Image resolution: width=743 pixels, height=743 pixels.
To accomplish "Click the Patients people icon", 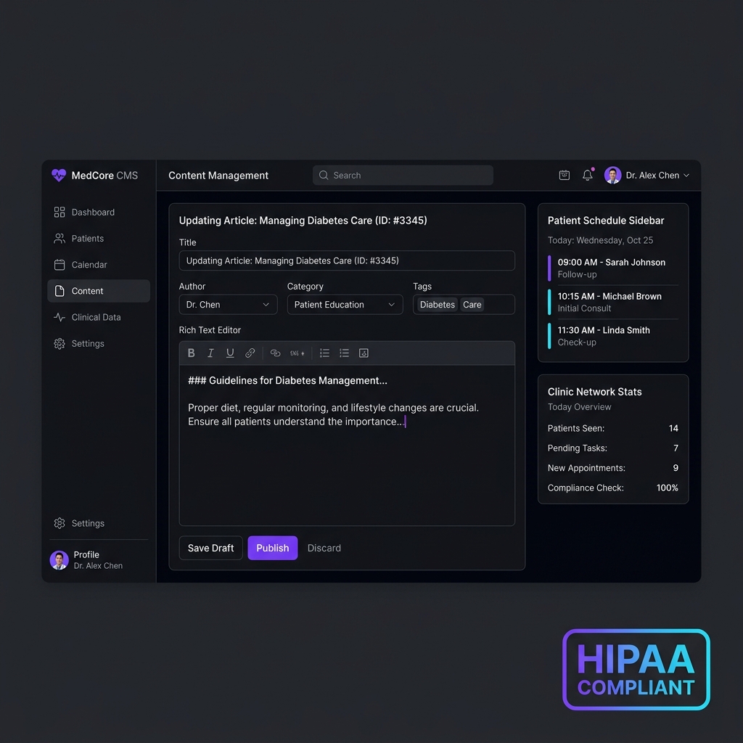I will [x=59, y=238].
